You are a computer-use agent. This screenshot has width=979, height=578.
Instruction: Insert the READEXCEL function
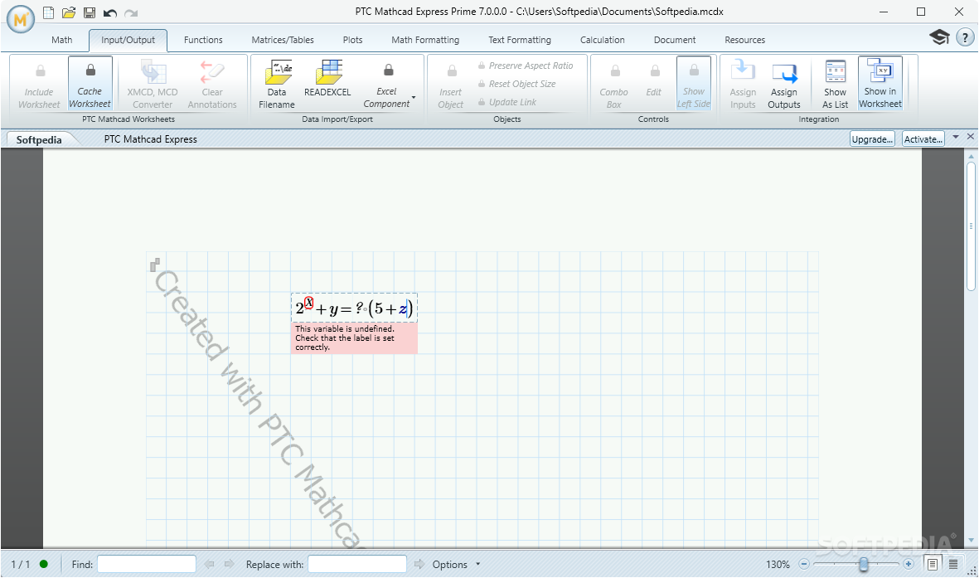[x=327, y=78]
